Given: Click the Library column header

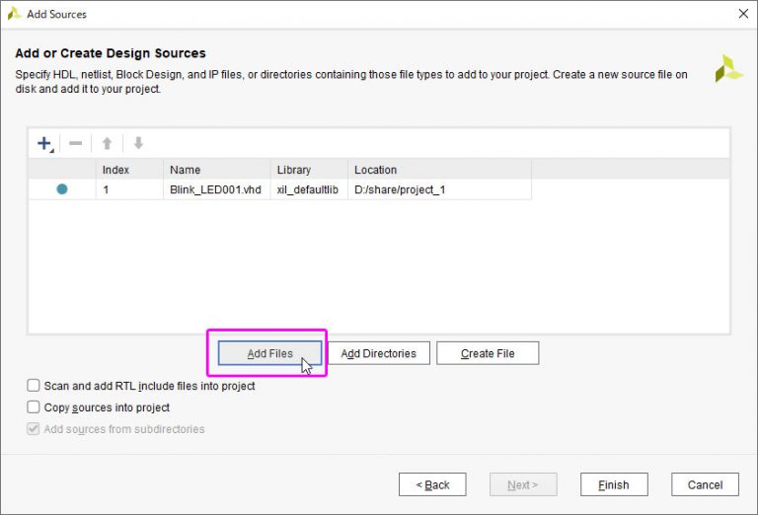Looking at the screenshot, I should pos(309,170).
